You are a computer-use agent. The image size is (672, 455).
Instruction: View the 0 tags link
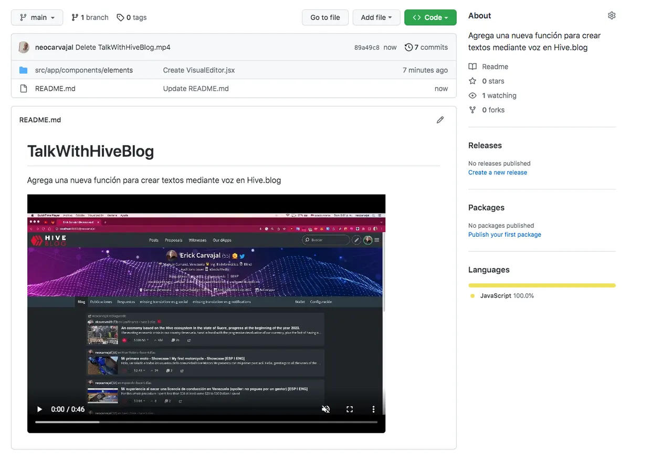[132, 17]
